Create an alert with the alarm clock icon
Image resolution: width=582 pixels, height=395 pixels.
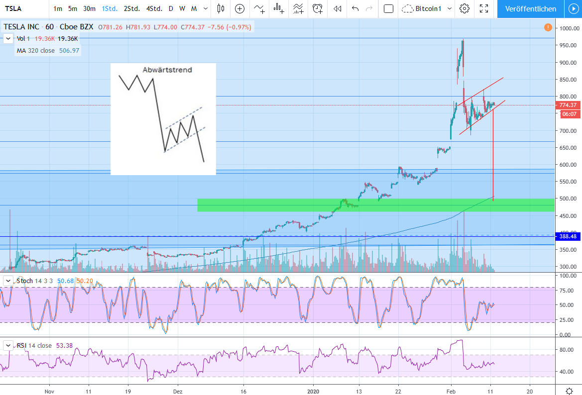click(x=317, y=8)
